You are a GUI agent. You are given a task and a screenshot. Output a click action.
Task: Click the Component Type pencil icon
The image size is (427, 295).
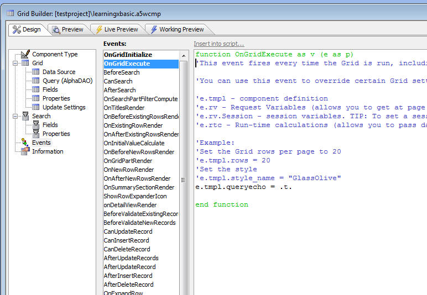point(25,54)
